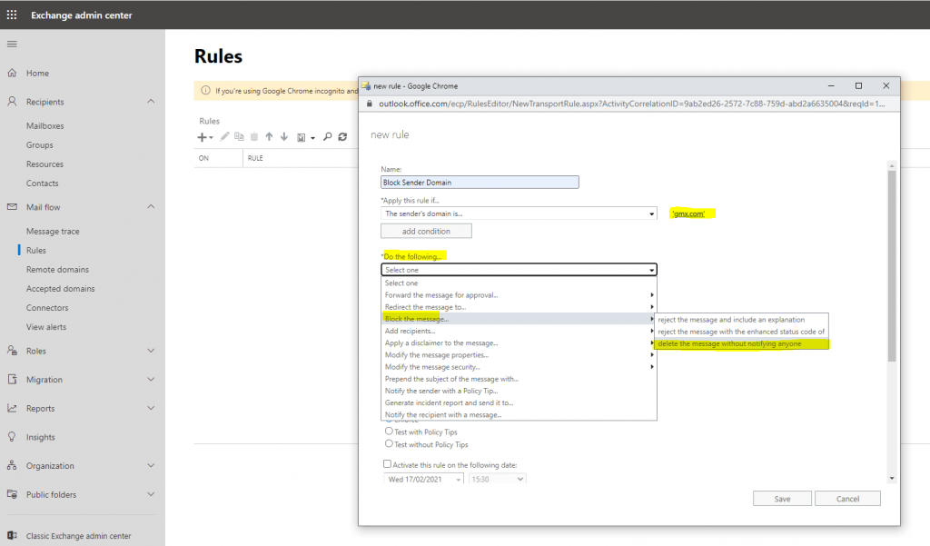930x546 pixels.
Task: Select Test with Policy Tips radio button
Action: 389,431
